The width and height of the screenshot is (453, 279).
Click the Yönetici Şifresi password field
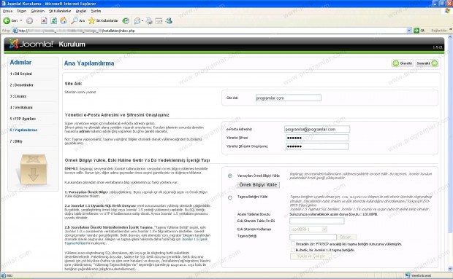tap(317, 138)
